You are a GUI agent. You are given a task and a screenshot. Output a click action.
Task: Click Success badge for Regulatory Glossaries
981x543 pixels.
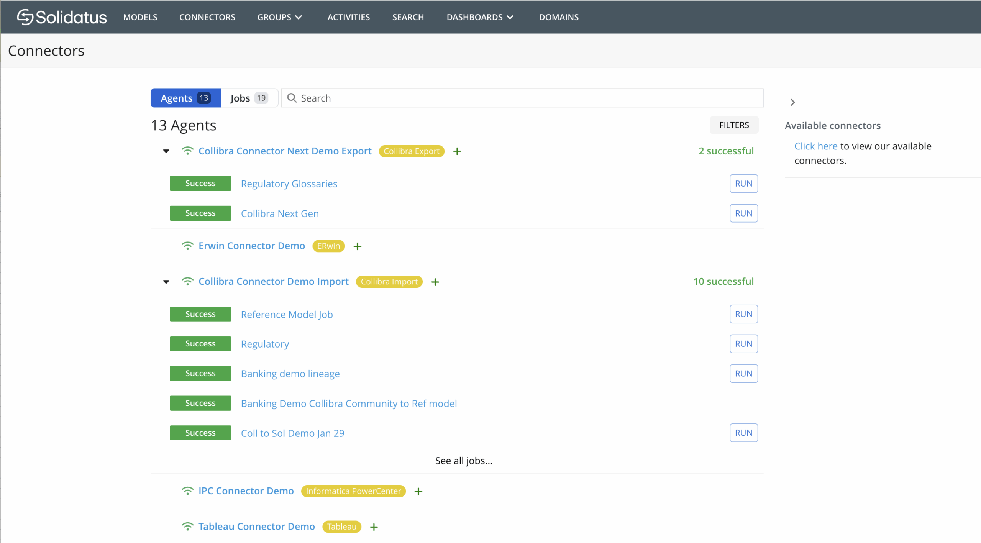click(x=200, y=184)
